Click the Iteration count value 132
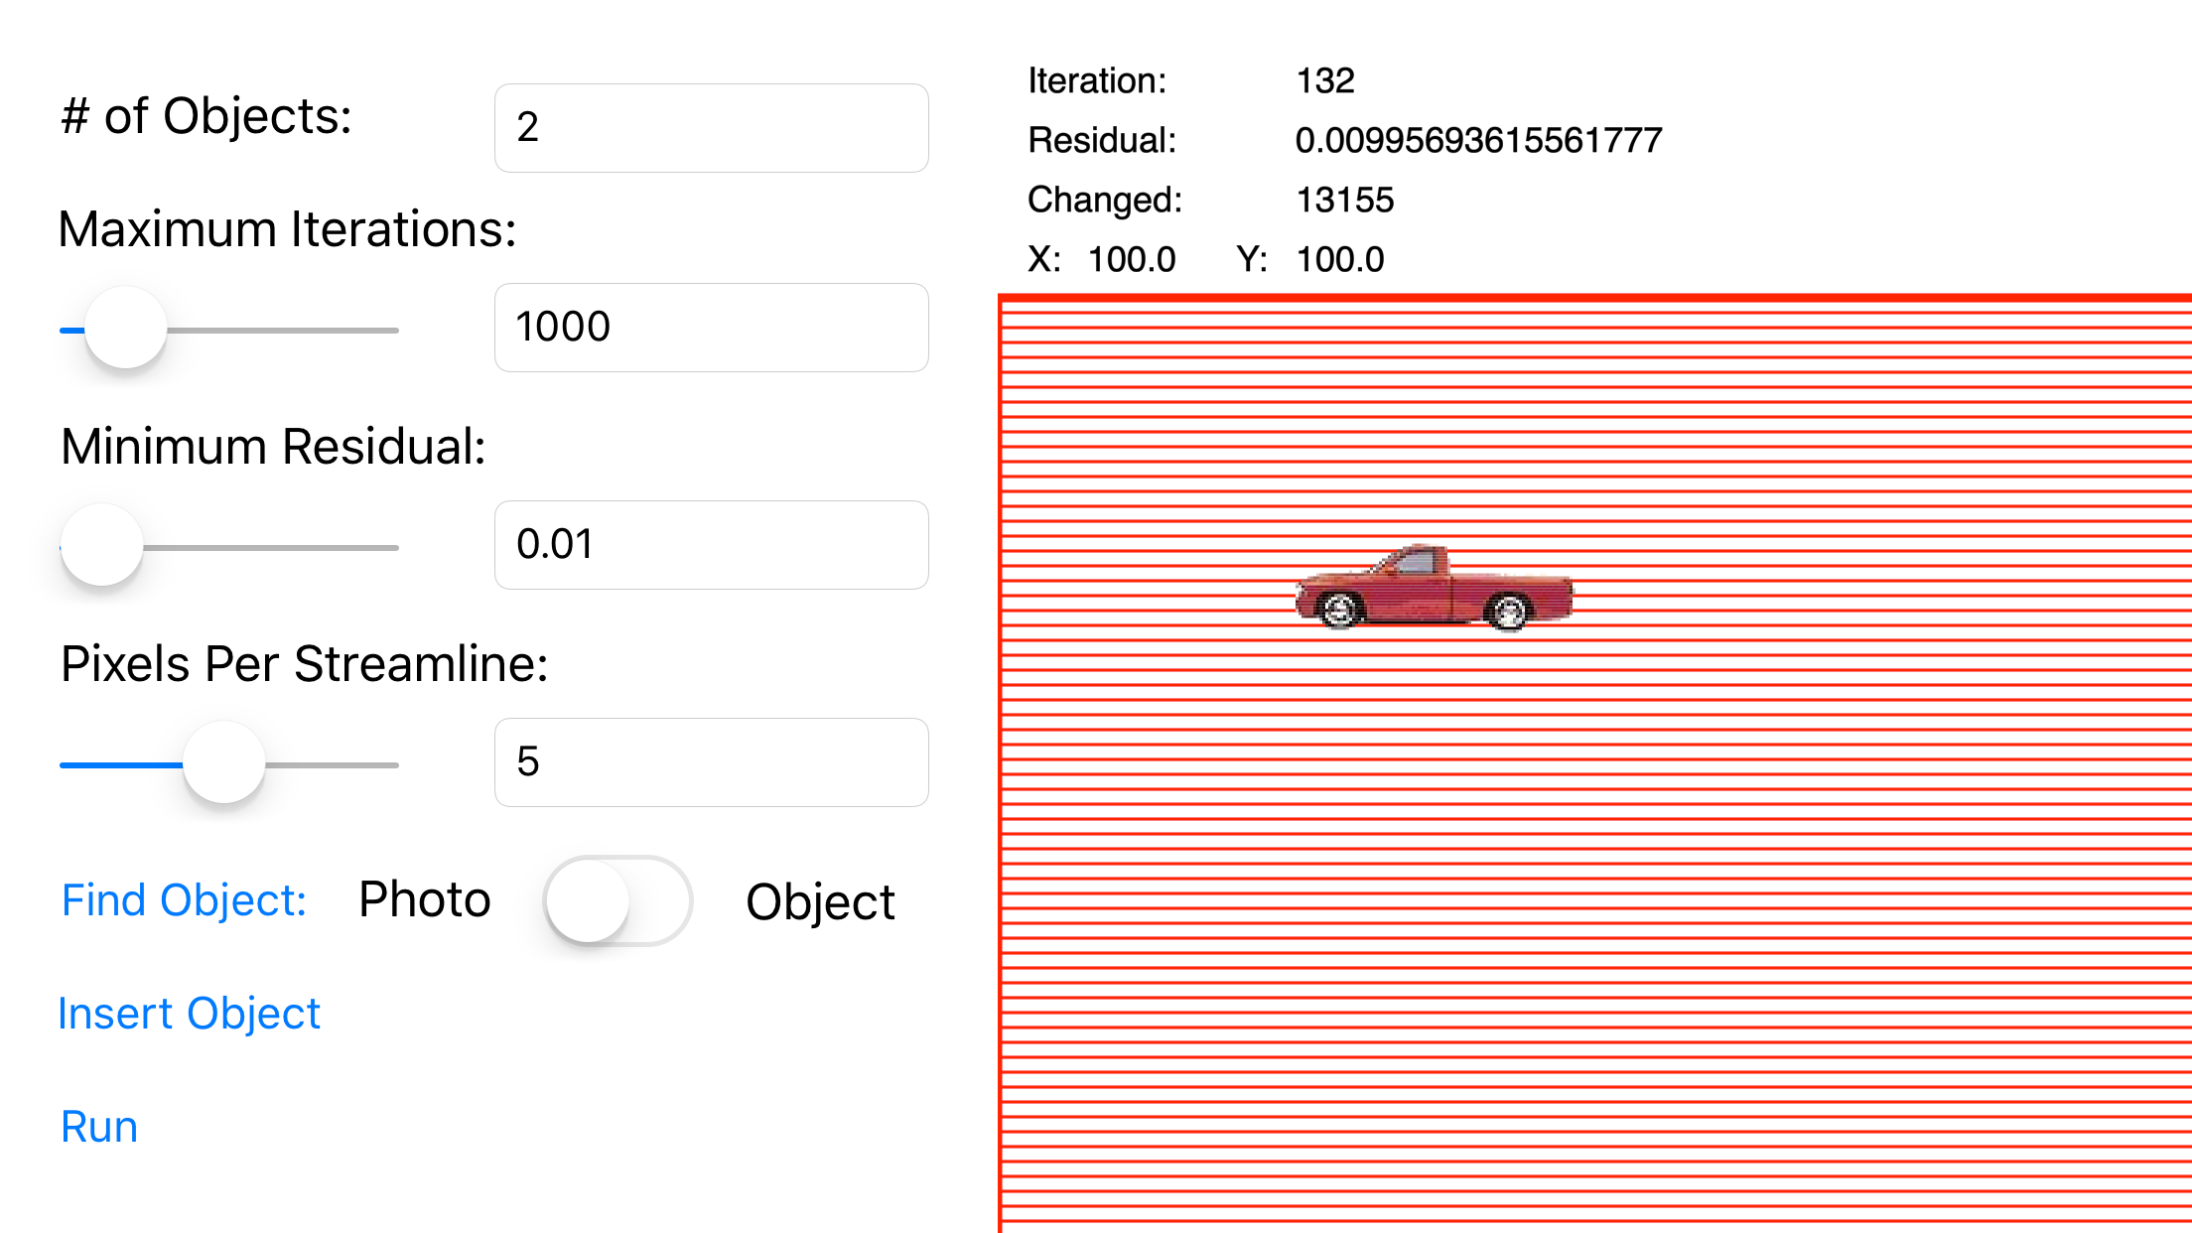 (x=1325, y=80)
